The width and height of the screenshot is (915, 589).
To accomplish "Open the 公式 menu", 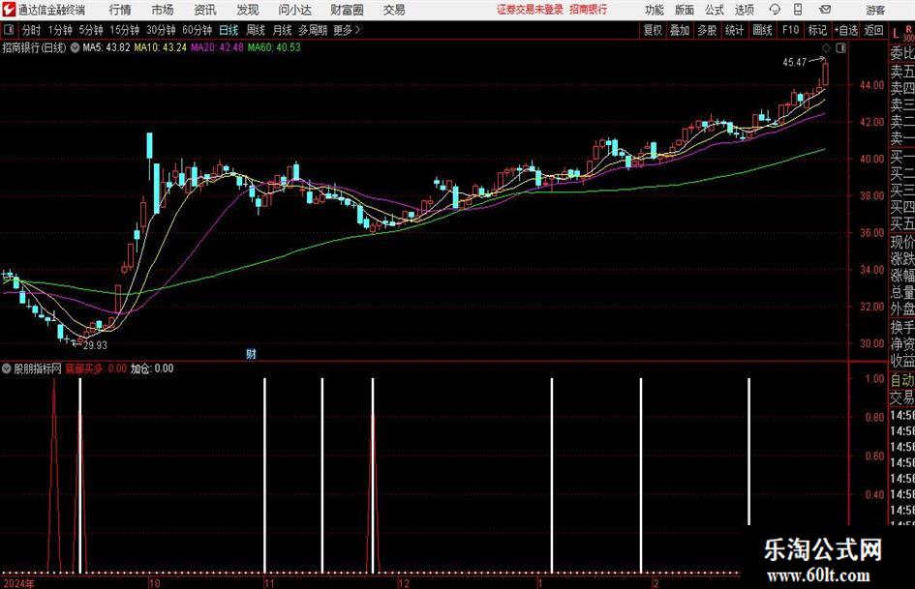I will (x=715, y=10).
